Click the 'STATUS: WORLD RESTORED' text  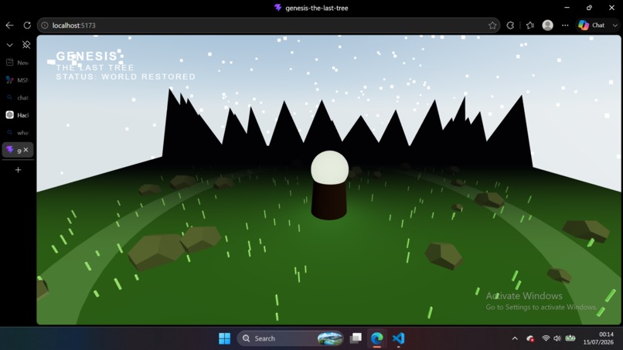click(125, 76)
